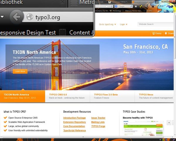Open the Introduction Package link
The image size is (176, 141).
coord(75,118)
